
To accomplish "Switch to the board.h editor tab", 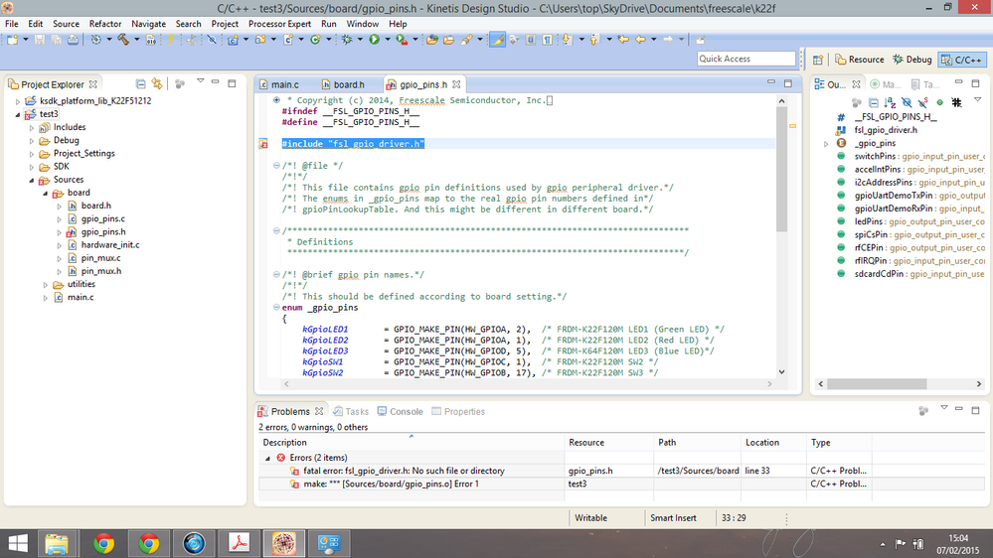I will coord(343,84).
